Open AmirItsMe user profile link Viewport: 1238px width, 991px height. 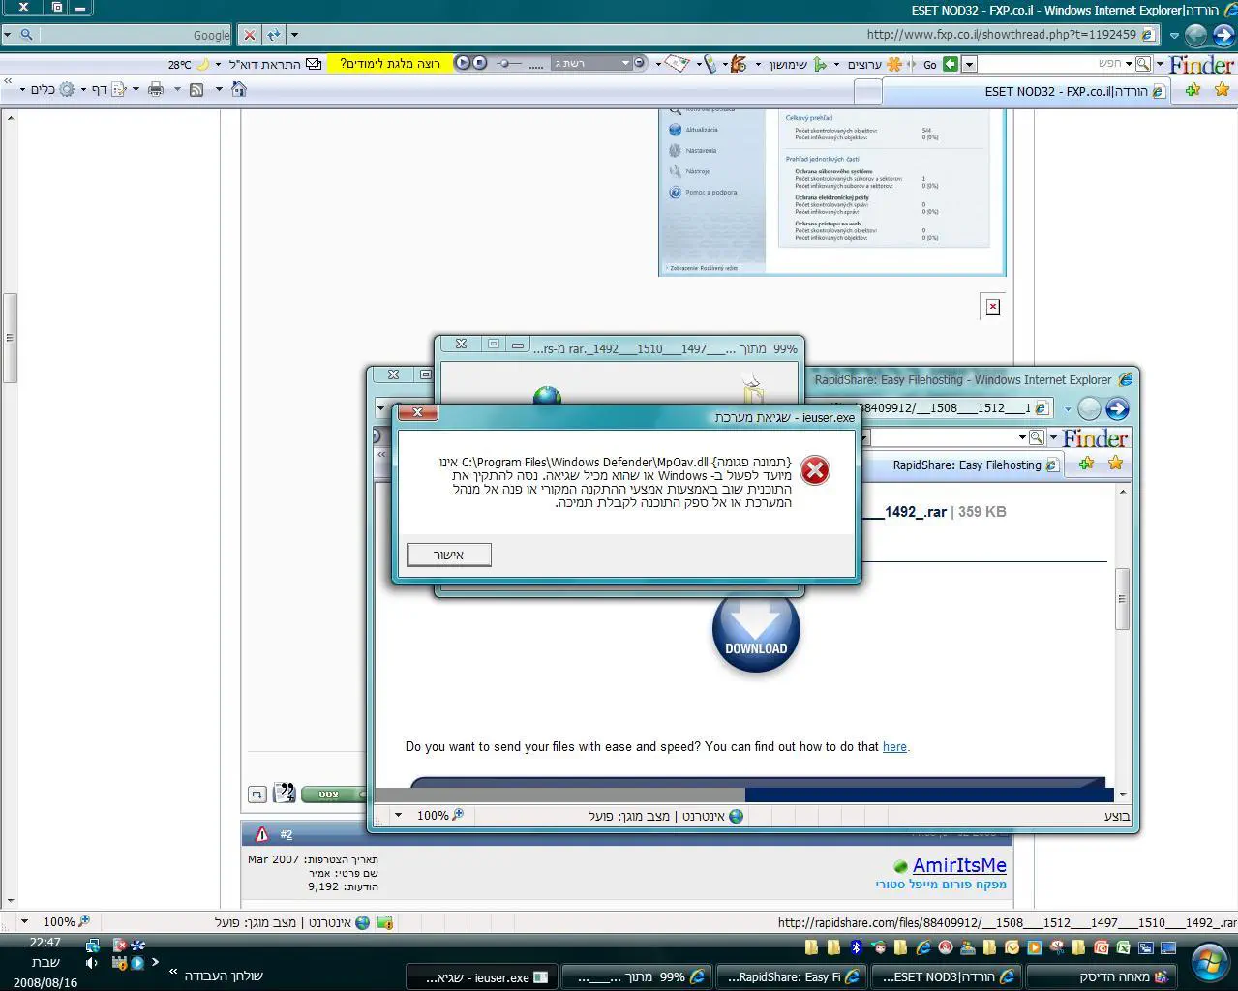pos(959,865)
